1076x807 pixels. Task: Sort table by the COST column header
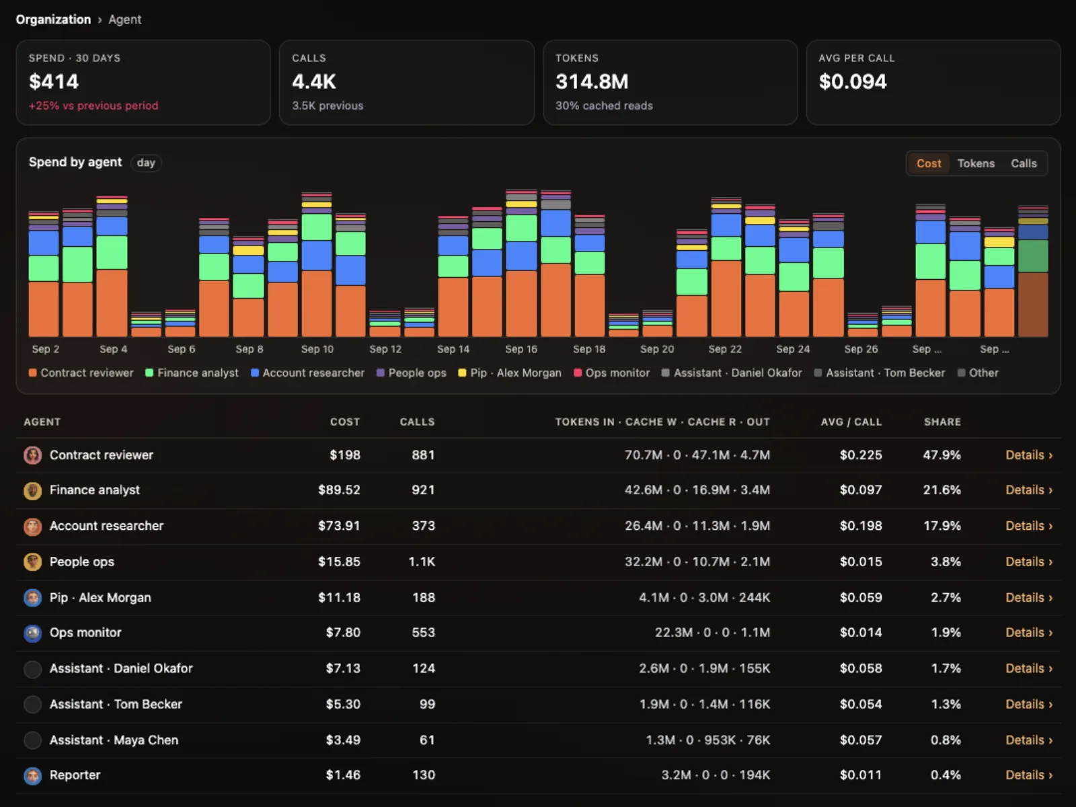(345, 422)
